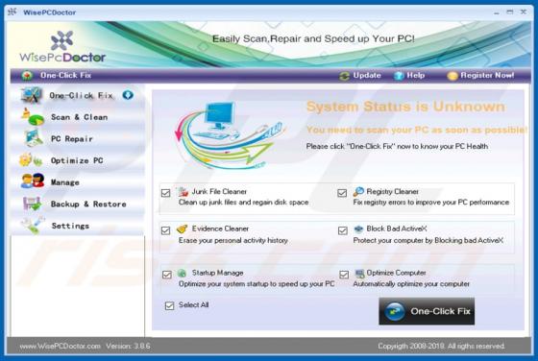The image size is (538, 361).
Task: Click the Settings wrench icon
Action: [x=33, y=225]
